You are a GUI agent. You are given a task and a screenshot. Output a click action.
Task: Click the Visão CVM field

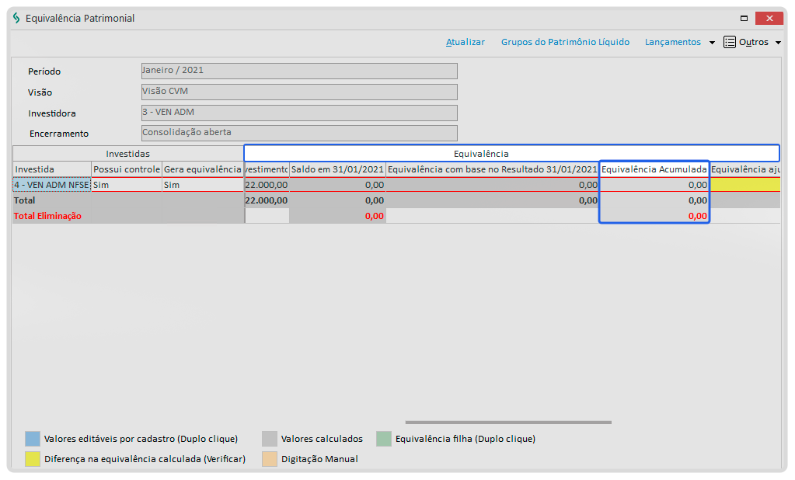[299, 92]
